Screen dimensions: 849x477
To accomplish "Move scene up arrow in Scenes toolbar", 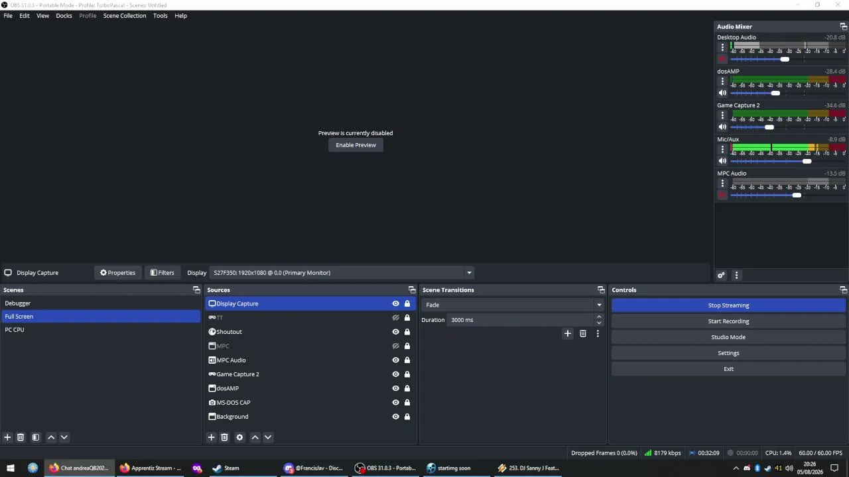I will click(51, 437).
